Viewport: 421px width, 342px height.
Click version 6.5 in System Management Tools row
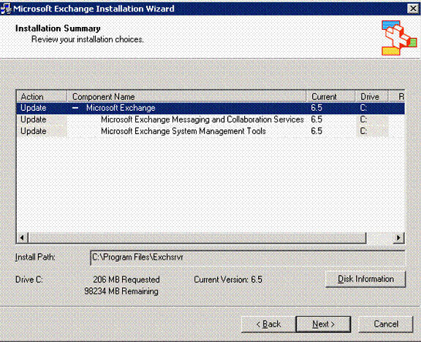(x=316, y=131)
